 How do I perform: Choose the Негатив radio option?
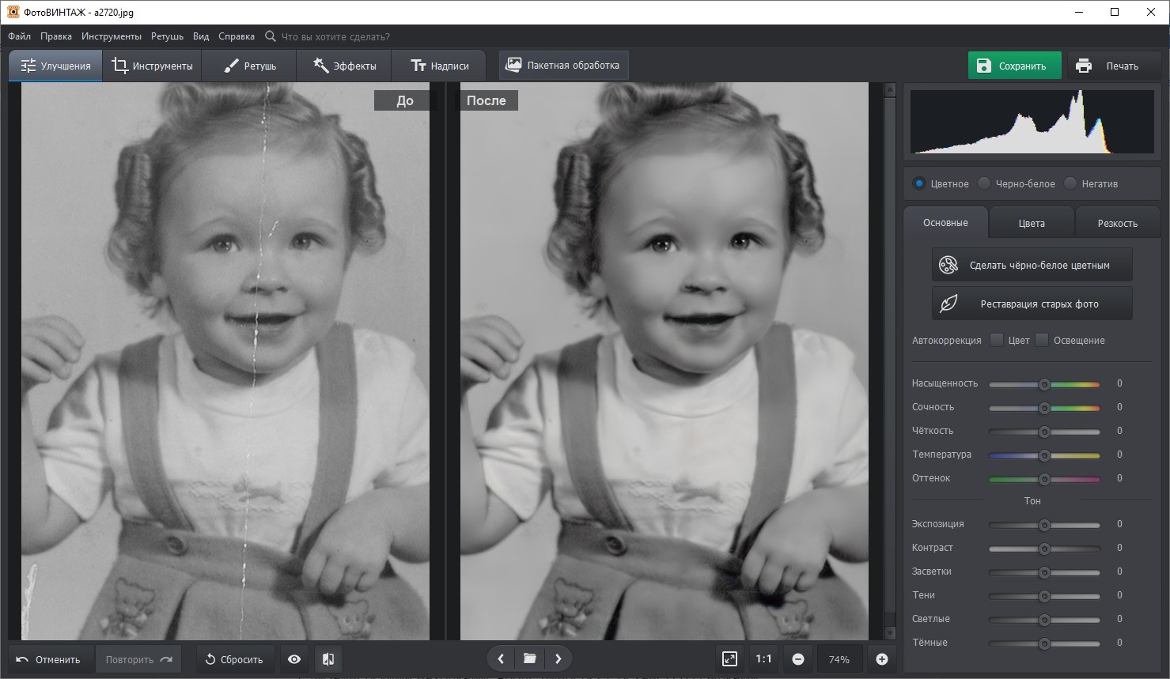(1070, 183)
